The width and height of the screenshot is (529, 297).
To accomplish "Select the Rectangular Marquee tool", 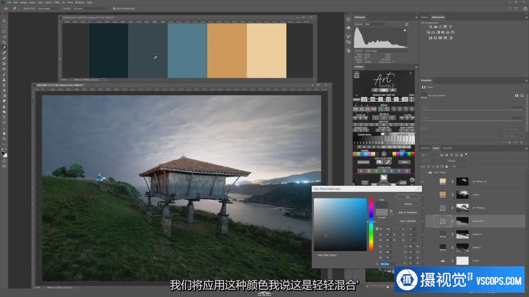I will [x=4, y=26].
